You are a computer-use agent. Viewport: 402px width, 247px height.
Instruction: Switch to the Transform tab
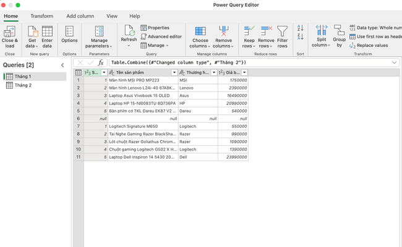pos(41,16)
